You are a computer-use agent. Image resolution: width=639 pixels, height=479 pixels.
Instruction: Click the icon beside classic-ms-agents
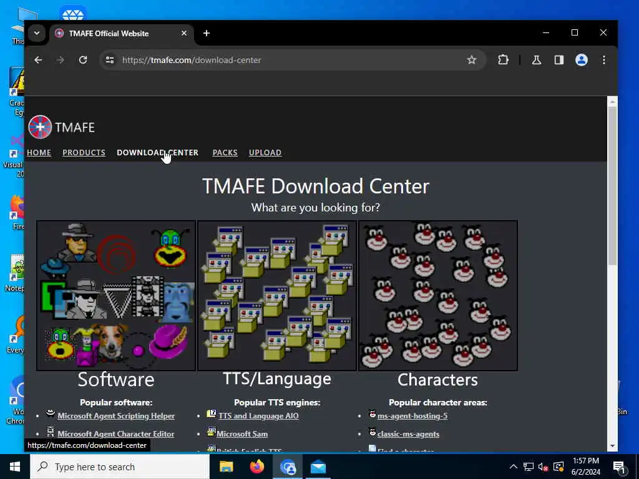pos(372,432)
